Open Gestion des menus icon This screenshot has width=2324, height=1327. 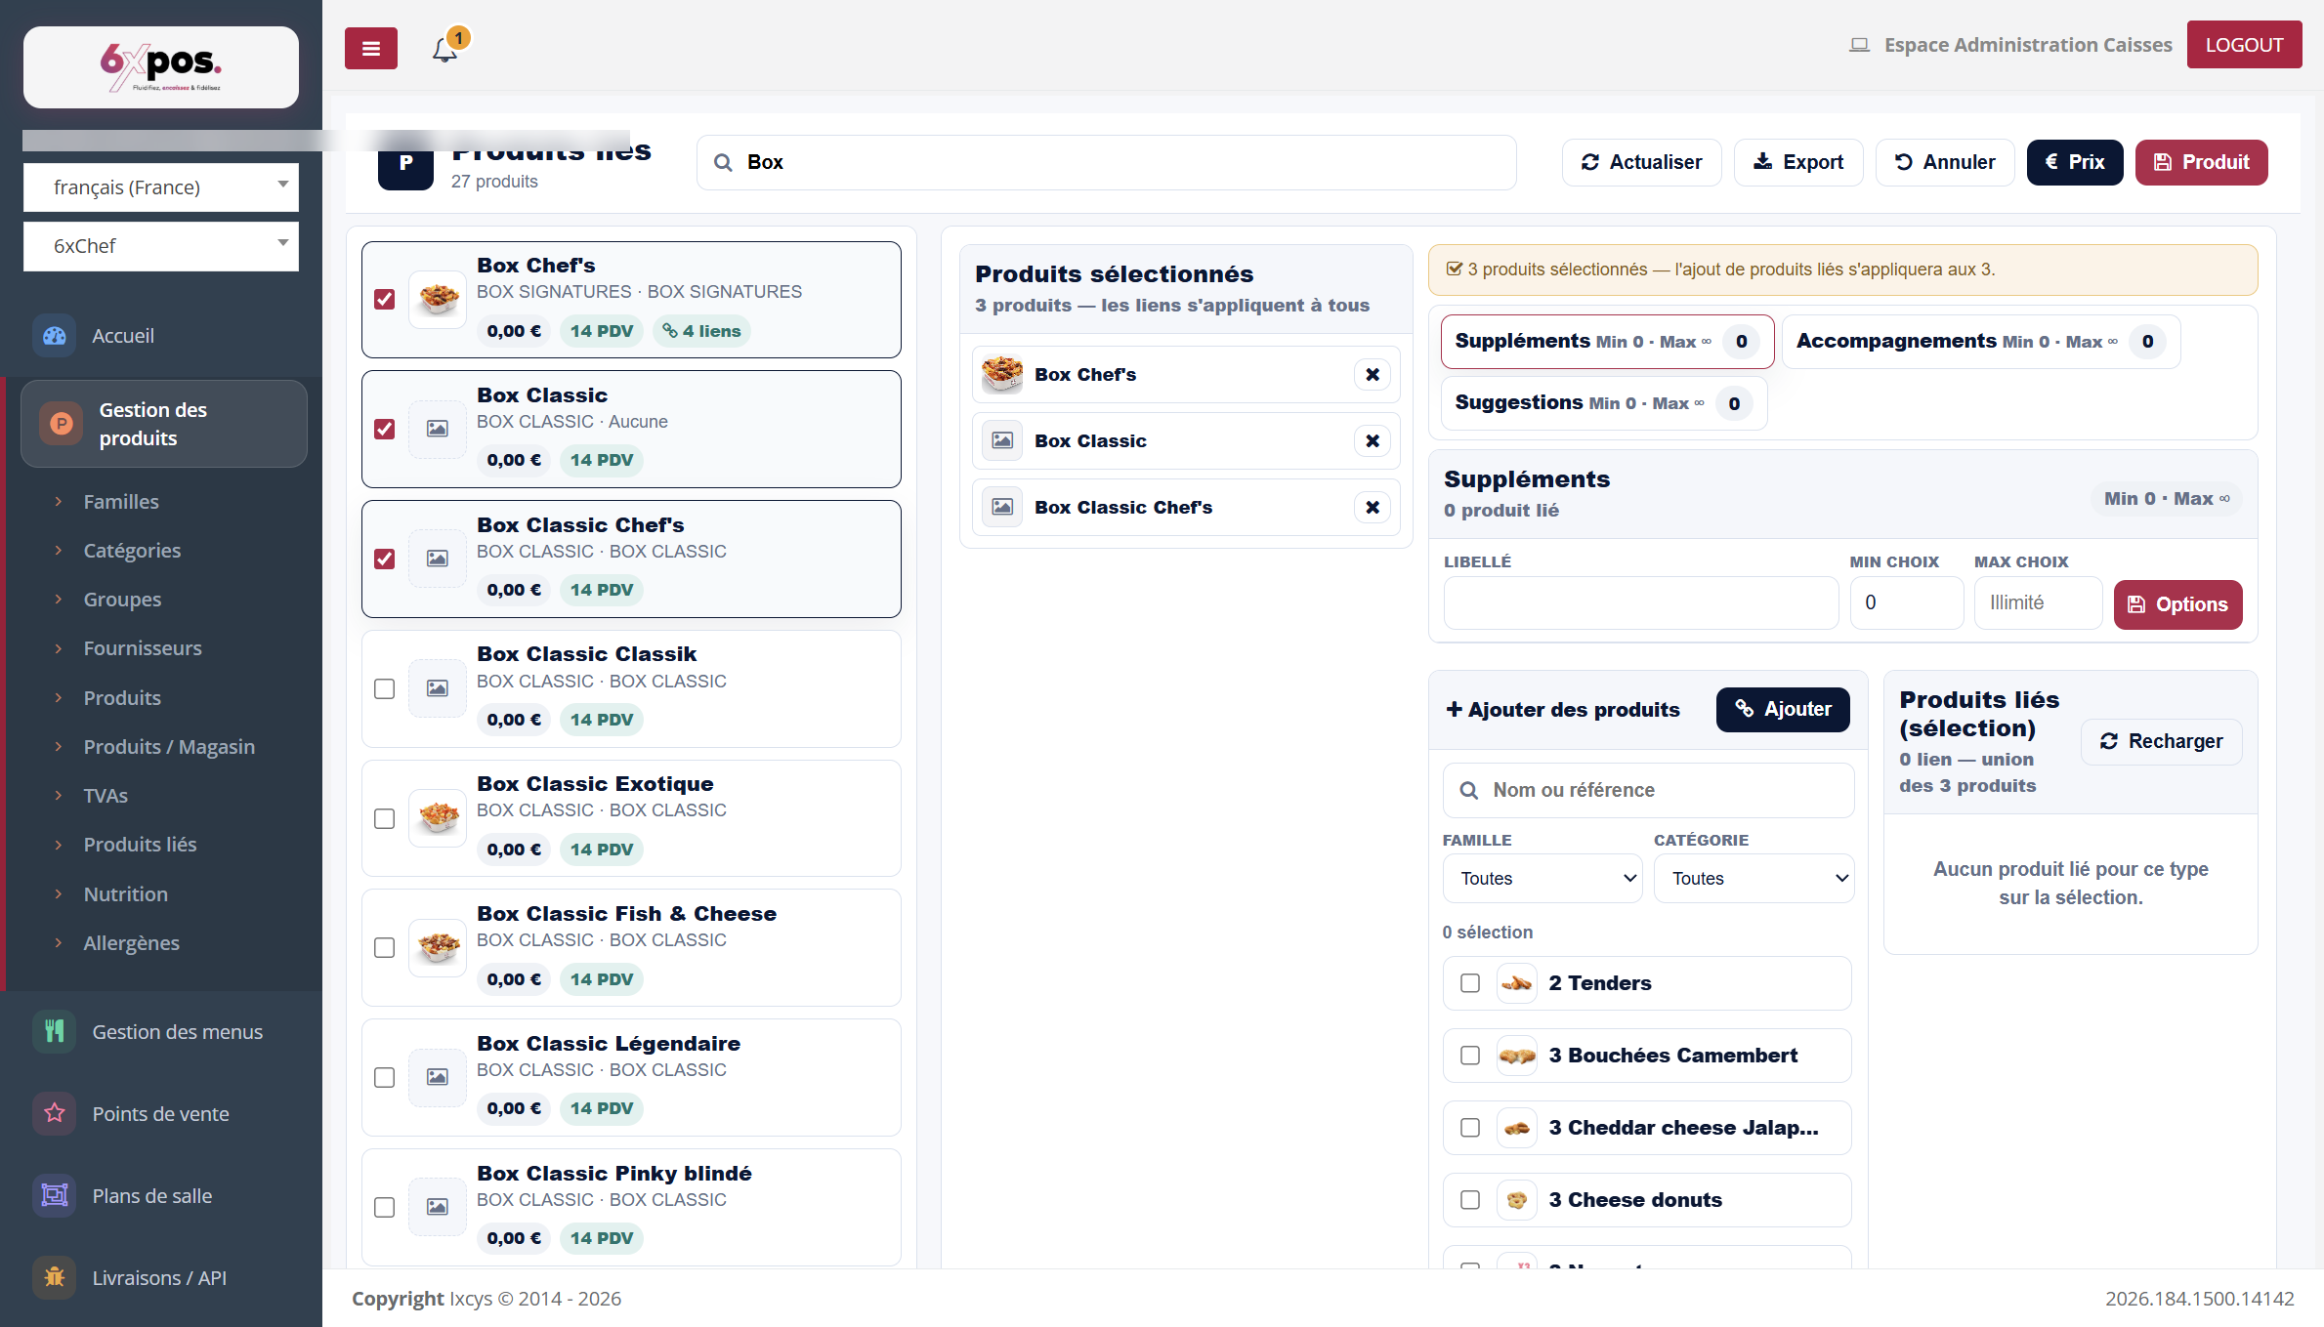coord(55,1032)
